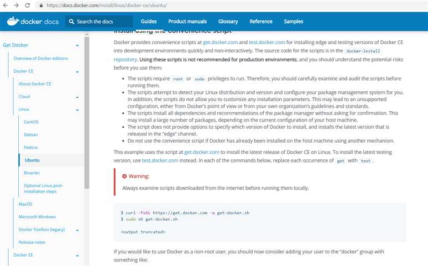428x266 pixels.
Task: Open Optional Linux post-installation steps
Action: 43,189
